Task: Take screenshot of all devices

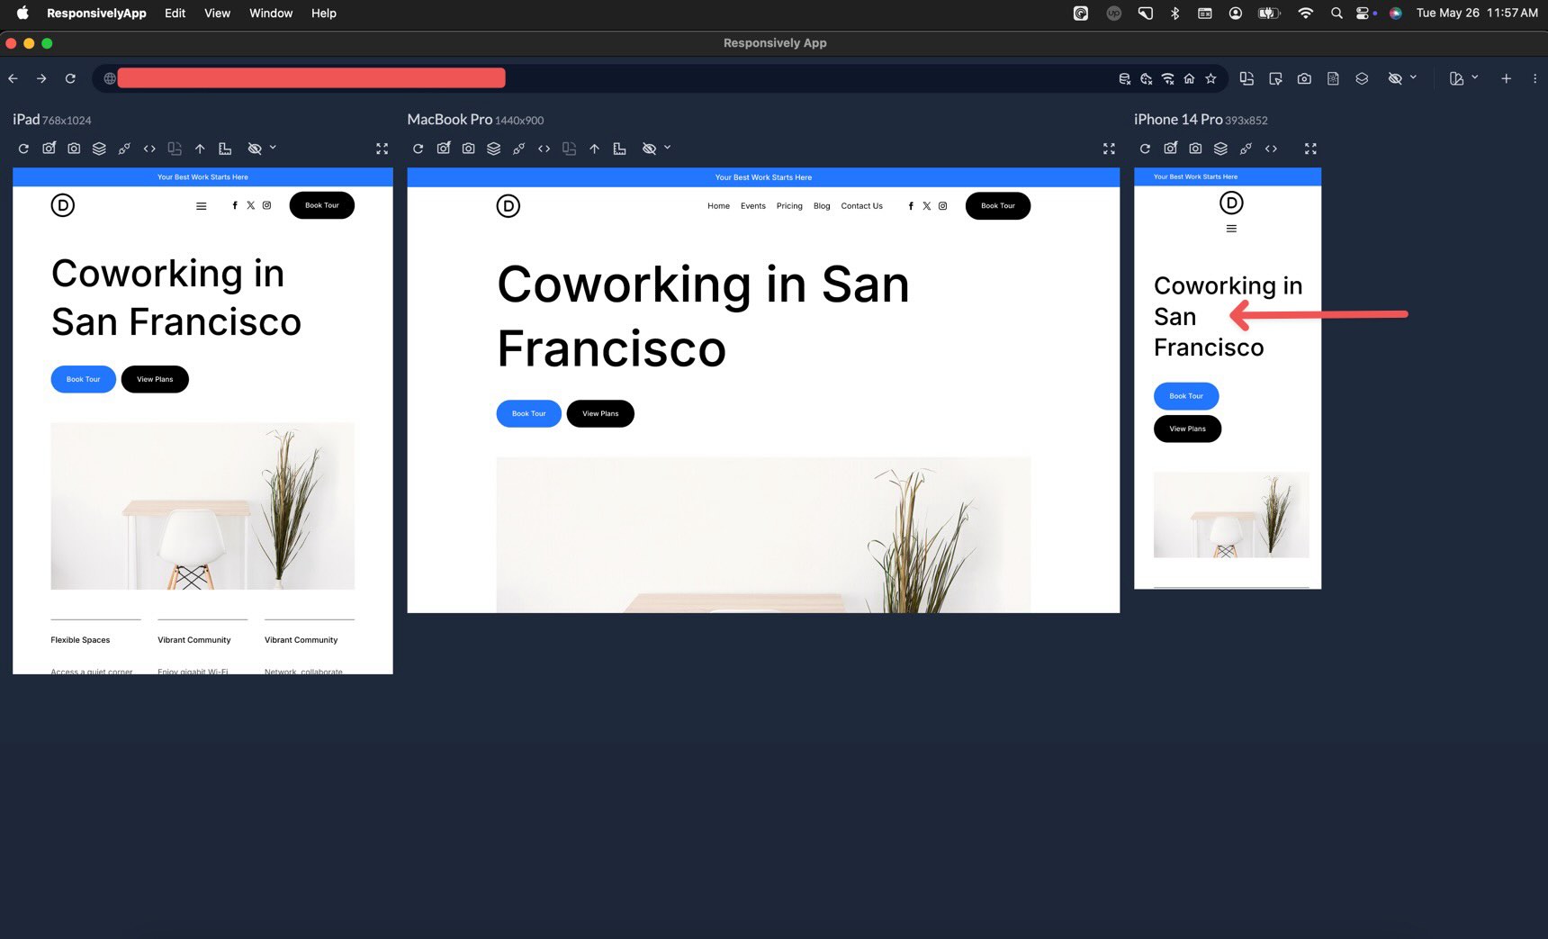Action: click(x=1304, y=78)
